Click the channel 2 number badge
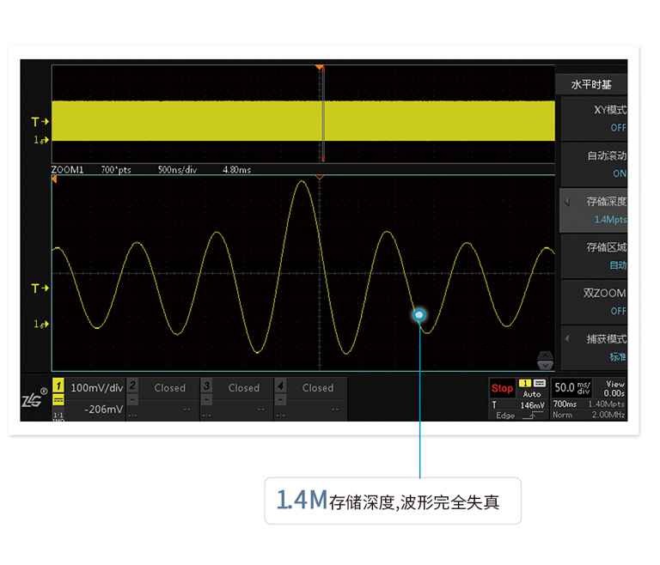The image size is (660, 565). tap(132, 386)
